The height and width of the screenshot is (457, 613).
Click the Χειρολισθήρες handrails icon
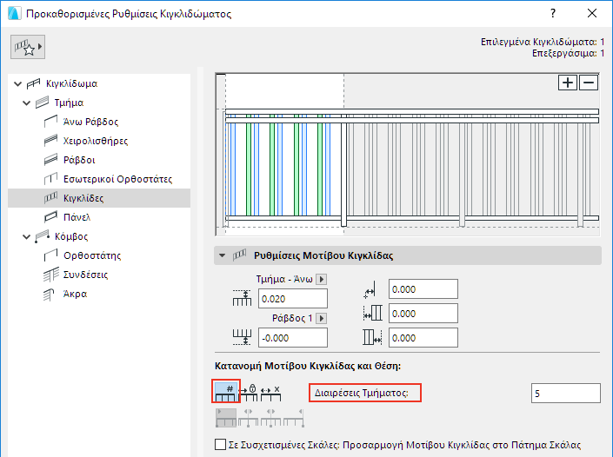[50, 141]
